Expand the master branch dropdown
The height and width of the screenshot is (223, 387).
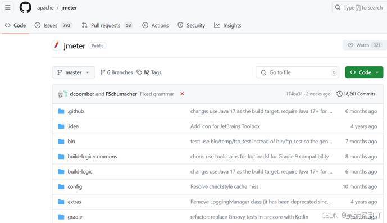point(74,72)
